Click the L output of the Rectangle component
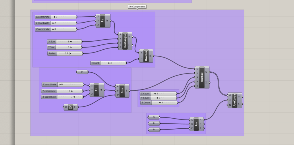 tap(129, 45)
